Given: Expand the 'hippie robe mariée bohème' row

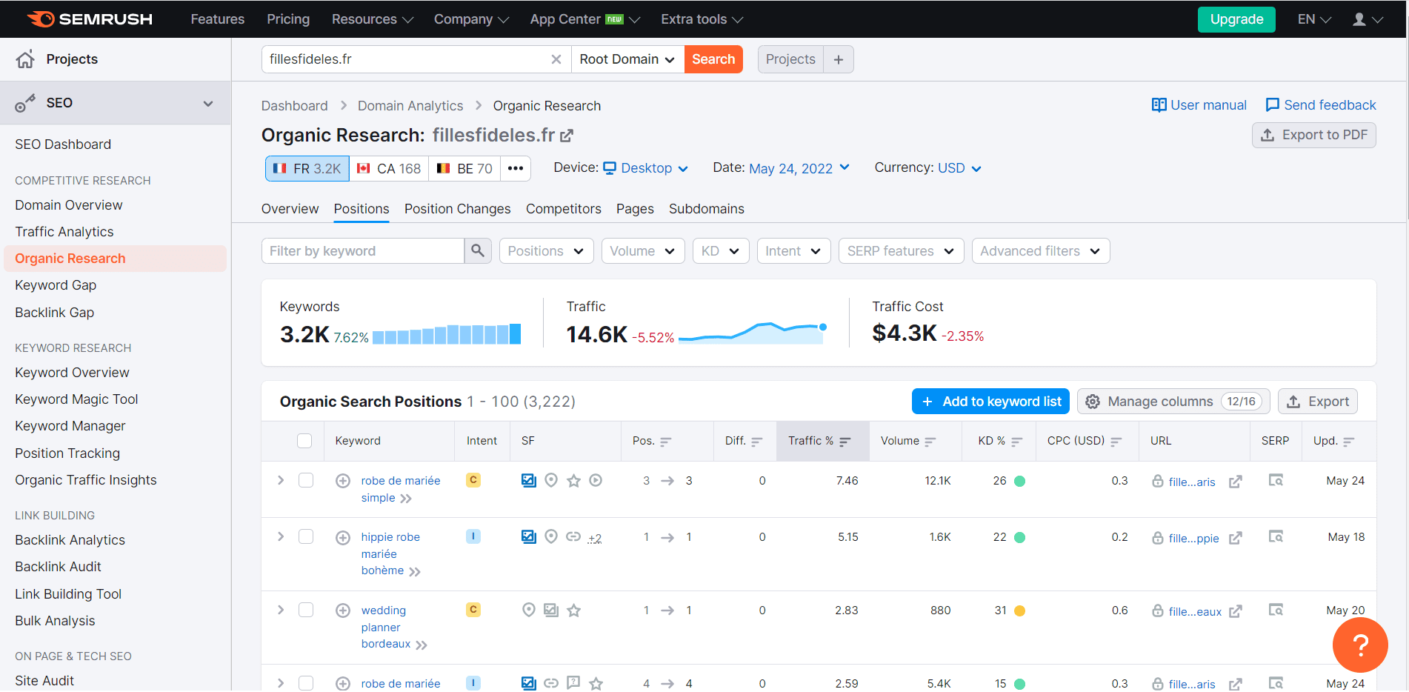Looking at the screenshot, I should click(x=281, y=536).
